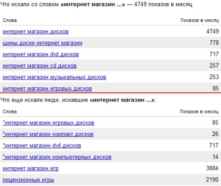Open link 'лицензионные игры'
The image size is (221, 186).
point(29,180)
